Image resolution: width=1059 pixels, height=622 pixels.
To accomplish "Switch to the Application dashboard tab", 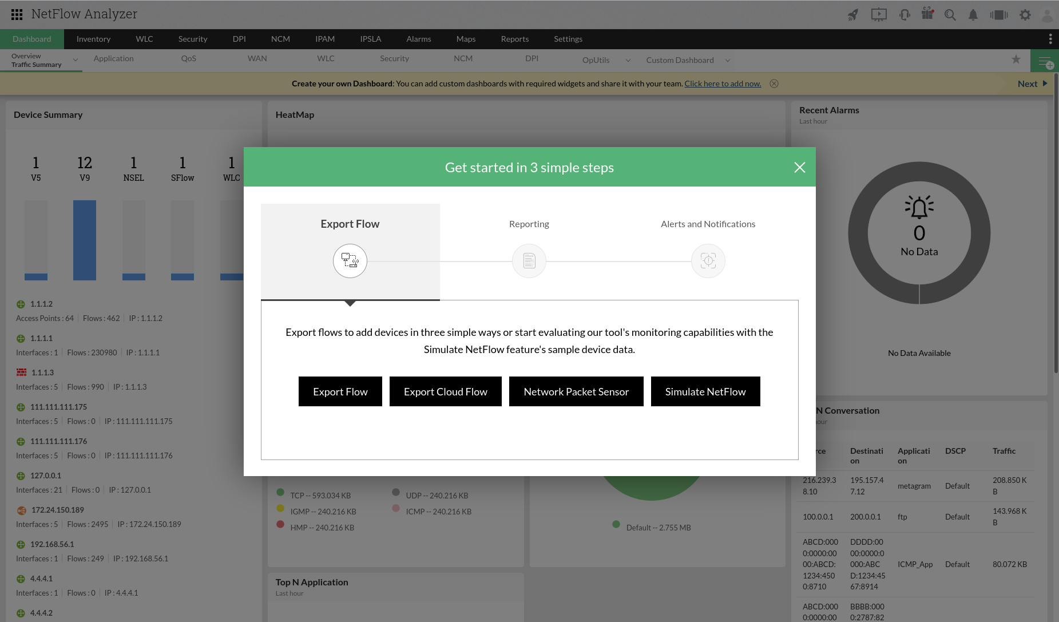I will coord(114,58).
